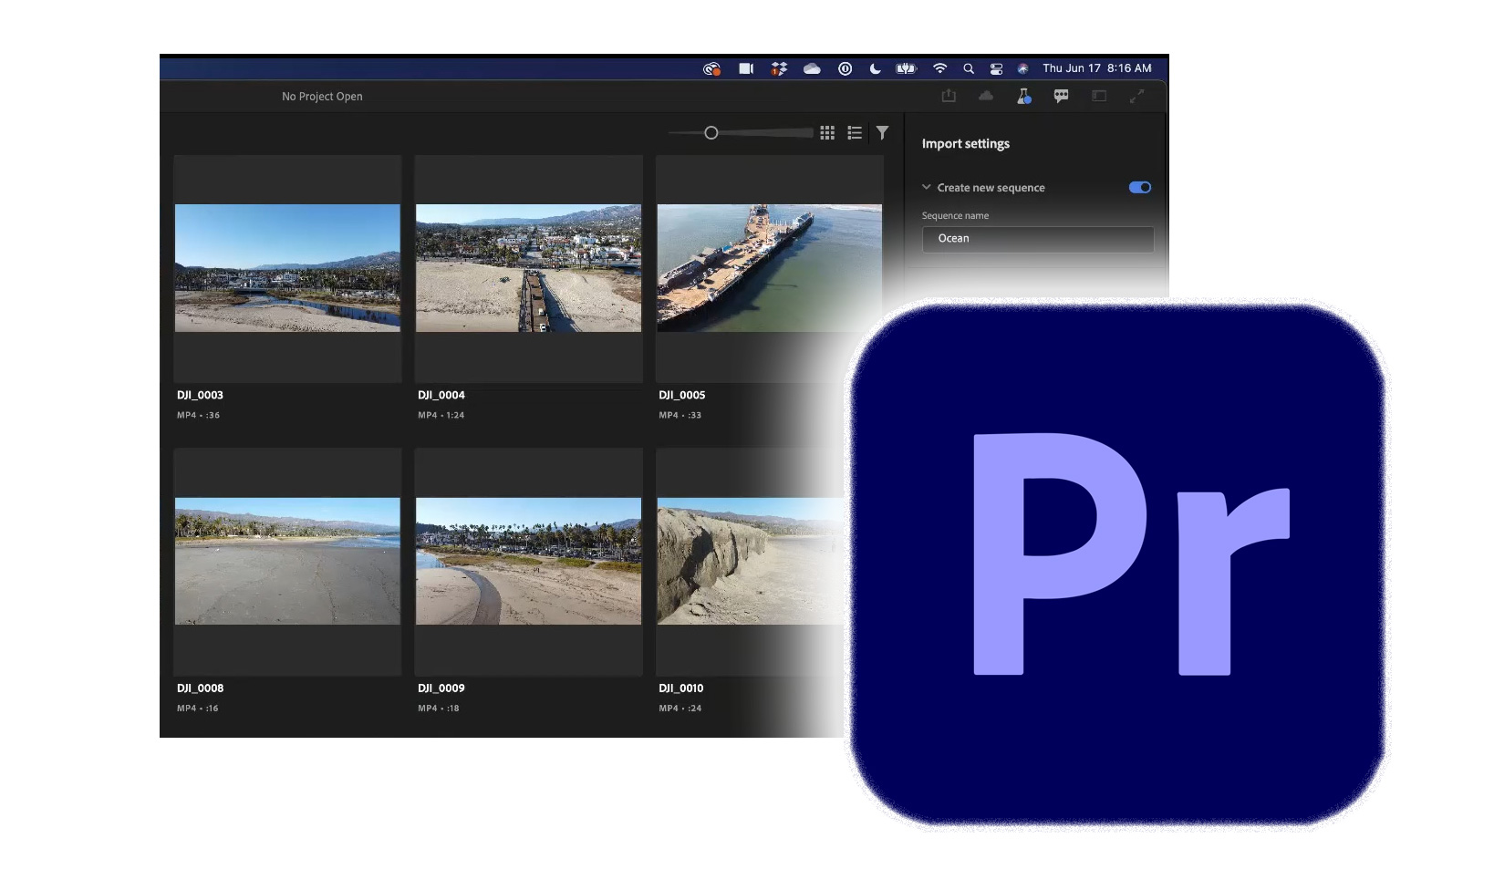The width and height of the screenshot is (1494, 890).
Task: Click the Import settings heading
Action: 966,144
